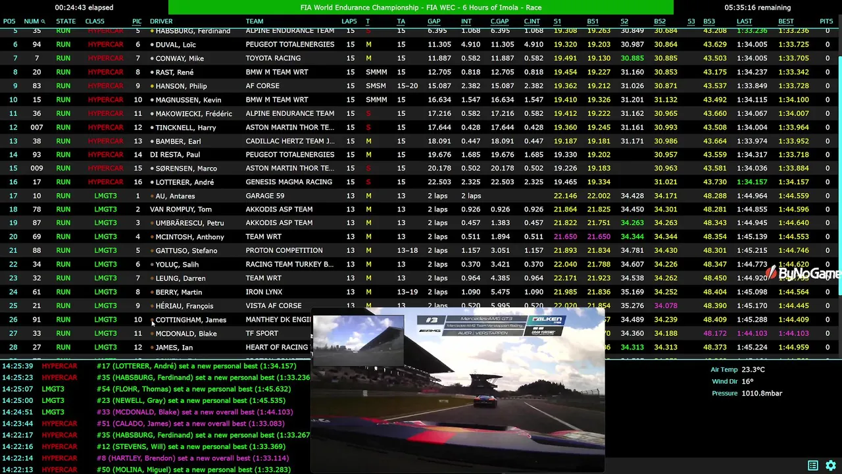
Task: Click the Pressure value 1010.8mbar
Action: coord(762,393)
